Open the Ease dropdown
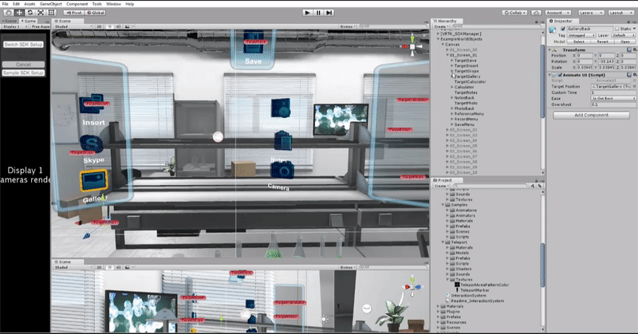Viewport: 638px width, 334px height. (x=613, y=99)
